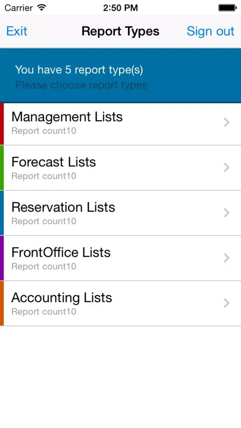This screenshot has height=428, width=241.
Task: Click chevron next to Reservation Lists
Action: (x=226, y=213)
